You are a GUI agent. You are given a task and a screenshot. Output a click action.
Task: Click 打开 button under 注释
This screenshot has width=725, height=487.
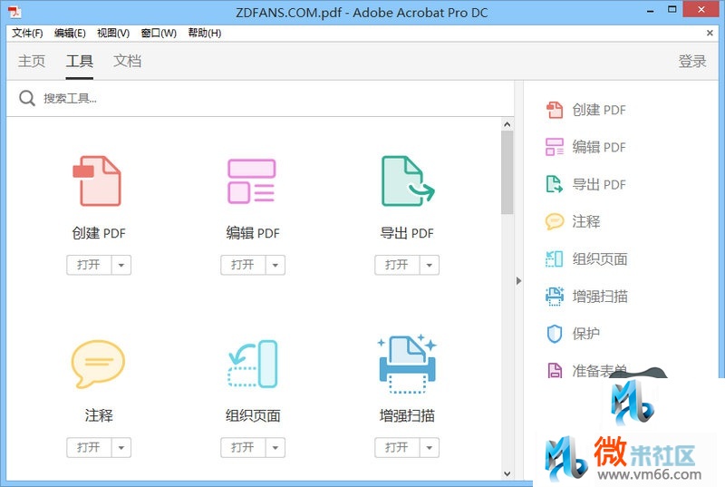click(x=89, y=448)
